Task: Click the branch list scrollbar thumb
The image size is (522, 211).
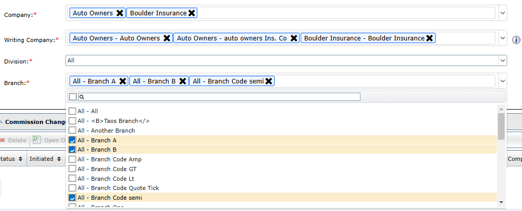Action: (x=501, y=126)
